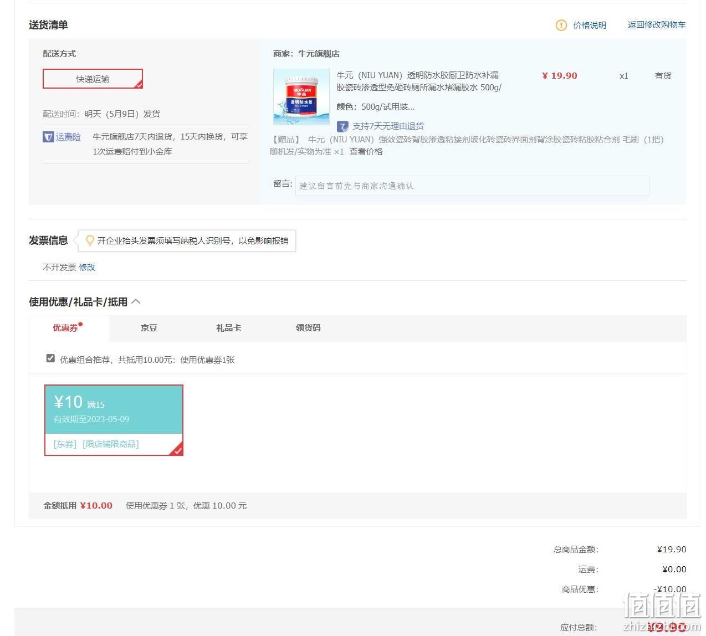The image size is (706, 636).
Task: Click 查看价格 for the gift item
Action: [366, 151]
